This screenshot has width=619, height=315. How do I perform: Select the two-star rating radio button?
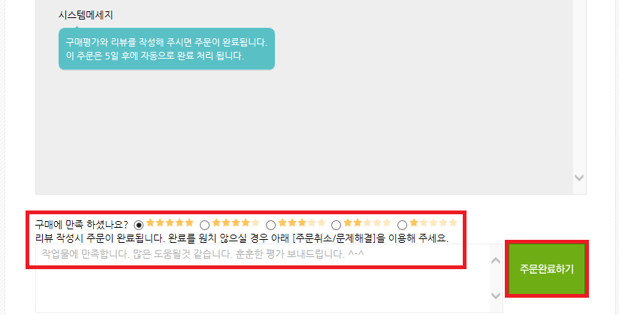pyautogui.click(x=336, y=226)
